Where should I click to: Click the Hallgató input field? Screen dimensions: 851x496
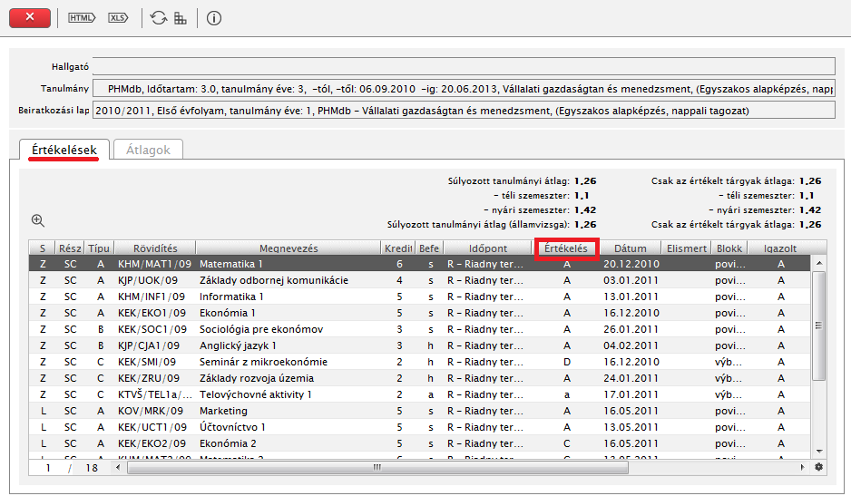(463, 66)
